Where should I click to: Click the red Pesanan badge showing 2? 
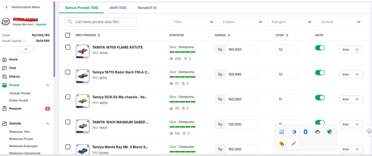(x=48, y=109)
